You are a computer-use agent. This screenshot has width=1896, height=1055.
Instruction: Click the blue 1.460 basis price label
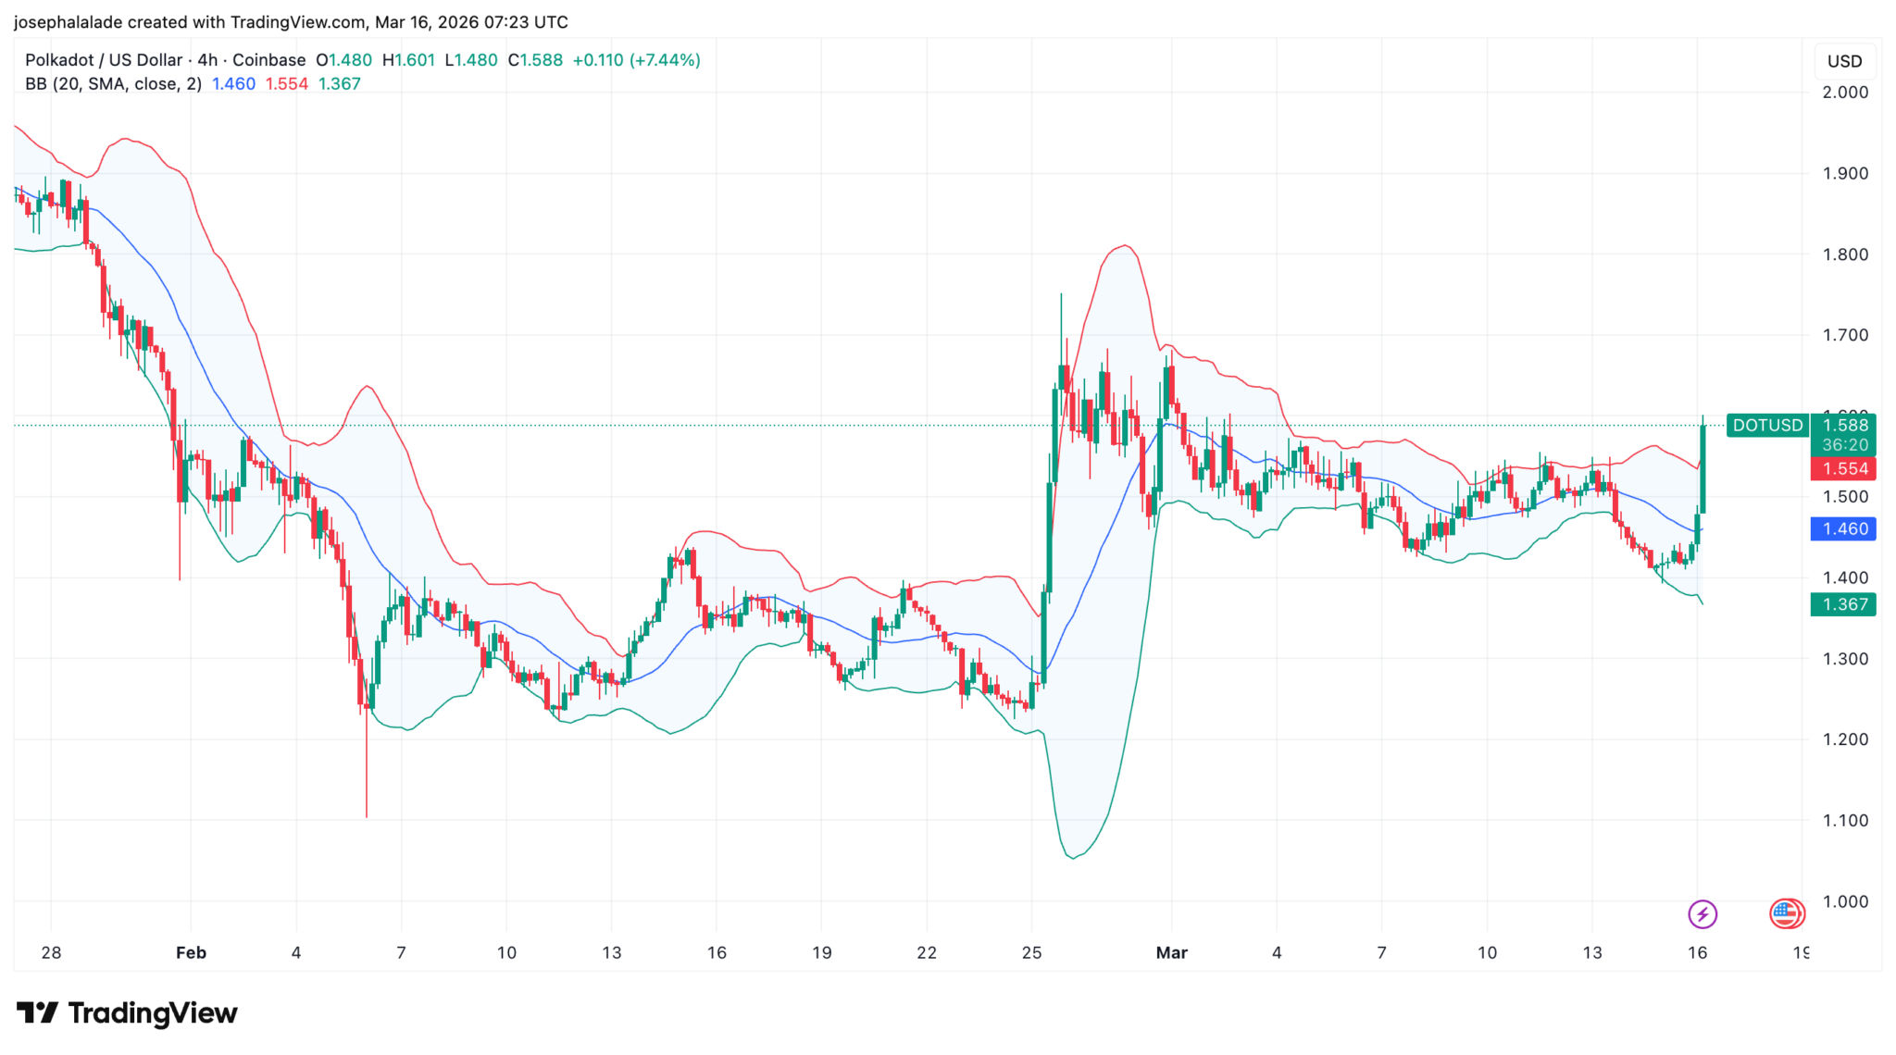click(x=1843, y=528)
